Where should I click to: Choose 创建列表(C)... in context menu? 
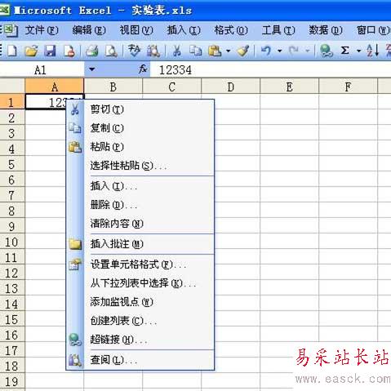tap(140, 321)
